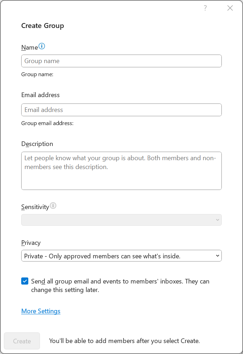Click the info icon beside Sensitivity

53,206
